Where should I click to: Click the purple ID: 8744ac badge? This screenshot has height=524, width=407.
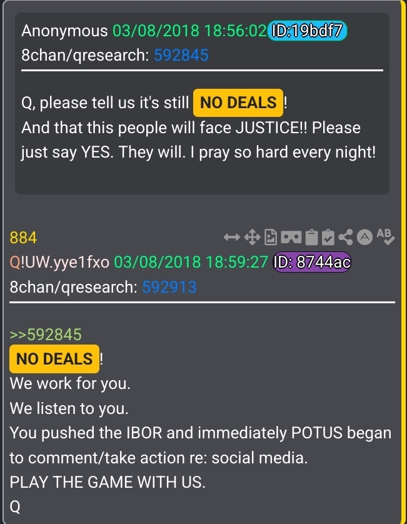(x=312, y=262)
